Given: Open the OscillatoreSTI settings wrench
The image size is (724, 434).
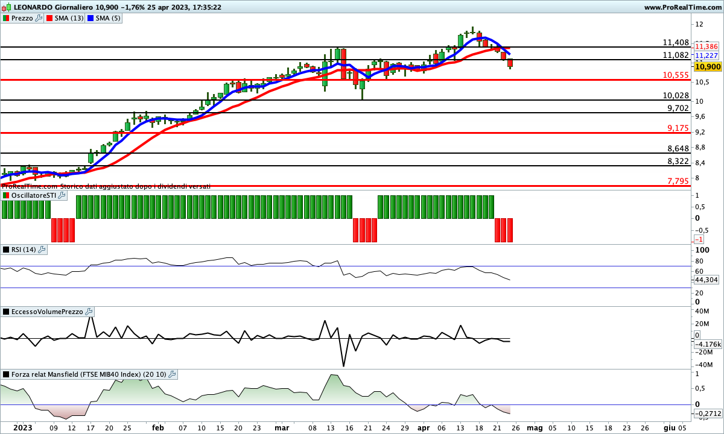Looking at the screenshot, I should 61,196.
